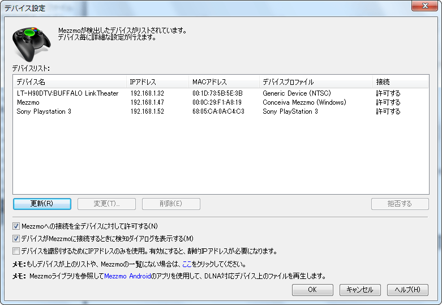
Task: Confirm with the OK button
Action: 312,290
